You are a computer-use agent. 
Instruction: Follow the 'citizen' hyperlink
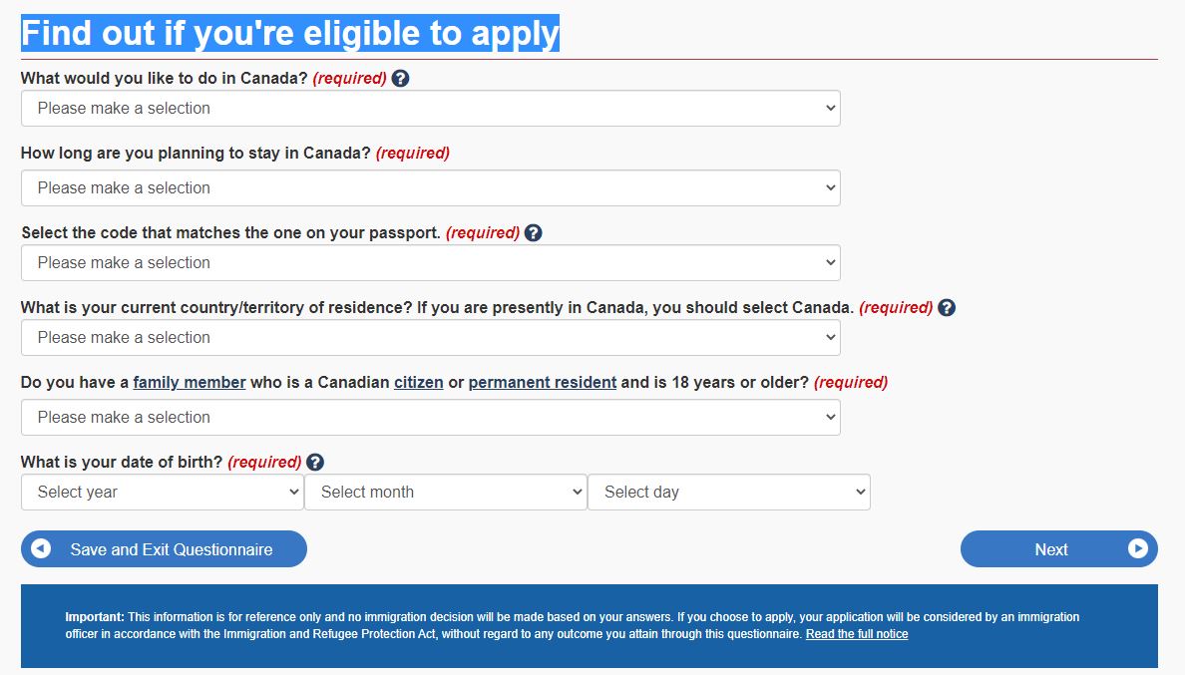pyautogui.click(x=419, y=383)
